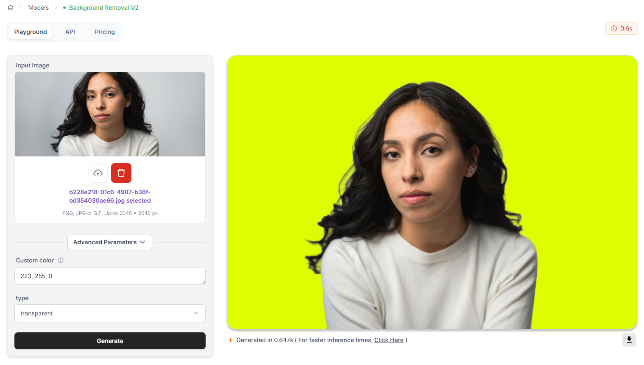This screenshot has height=365, width=644.
Task: Click the upload cloud icon
Action: 98,173
